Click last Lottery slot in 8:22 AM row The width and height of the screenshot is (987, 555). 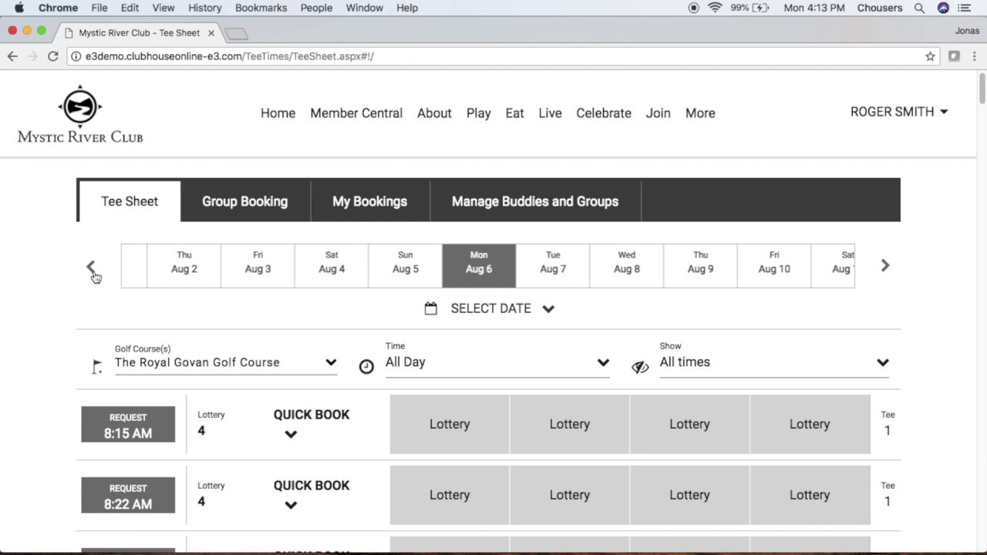(x=810, y=495)
